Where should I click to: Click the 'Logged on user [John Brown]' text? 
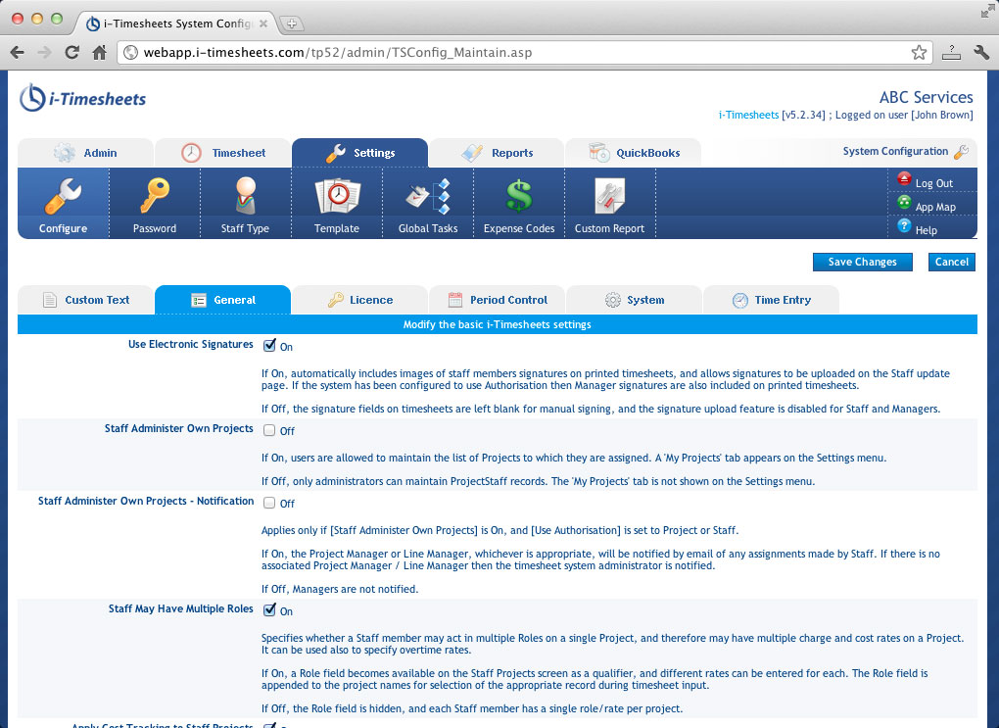pos(904,115)
